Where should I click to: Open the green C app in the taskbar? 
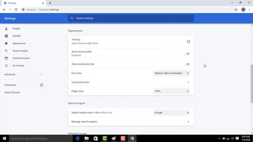click(105, 138)
